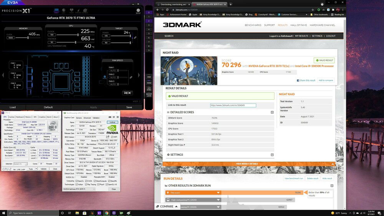Expand the Settings section on 3DMark
Image resolution: width=384 pixels, height=216 pixels.
coord(272,155)
